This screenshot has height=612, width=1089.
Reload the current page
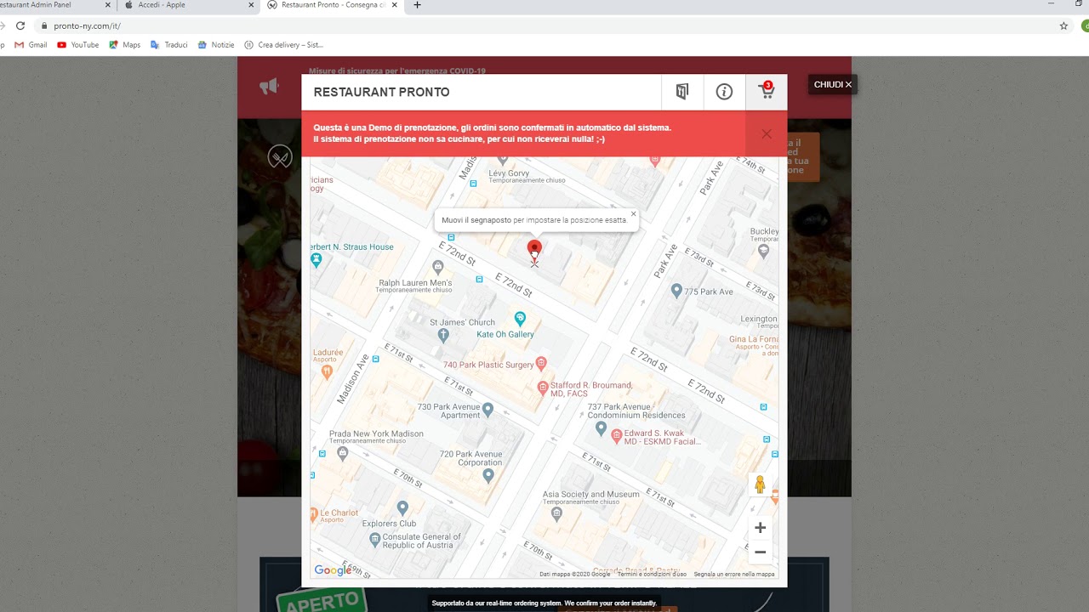click(x=20, y=25)
